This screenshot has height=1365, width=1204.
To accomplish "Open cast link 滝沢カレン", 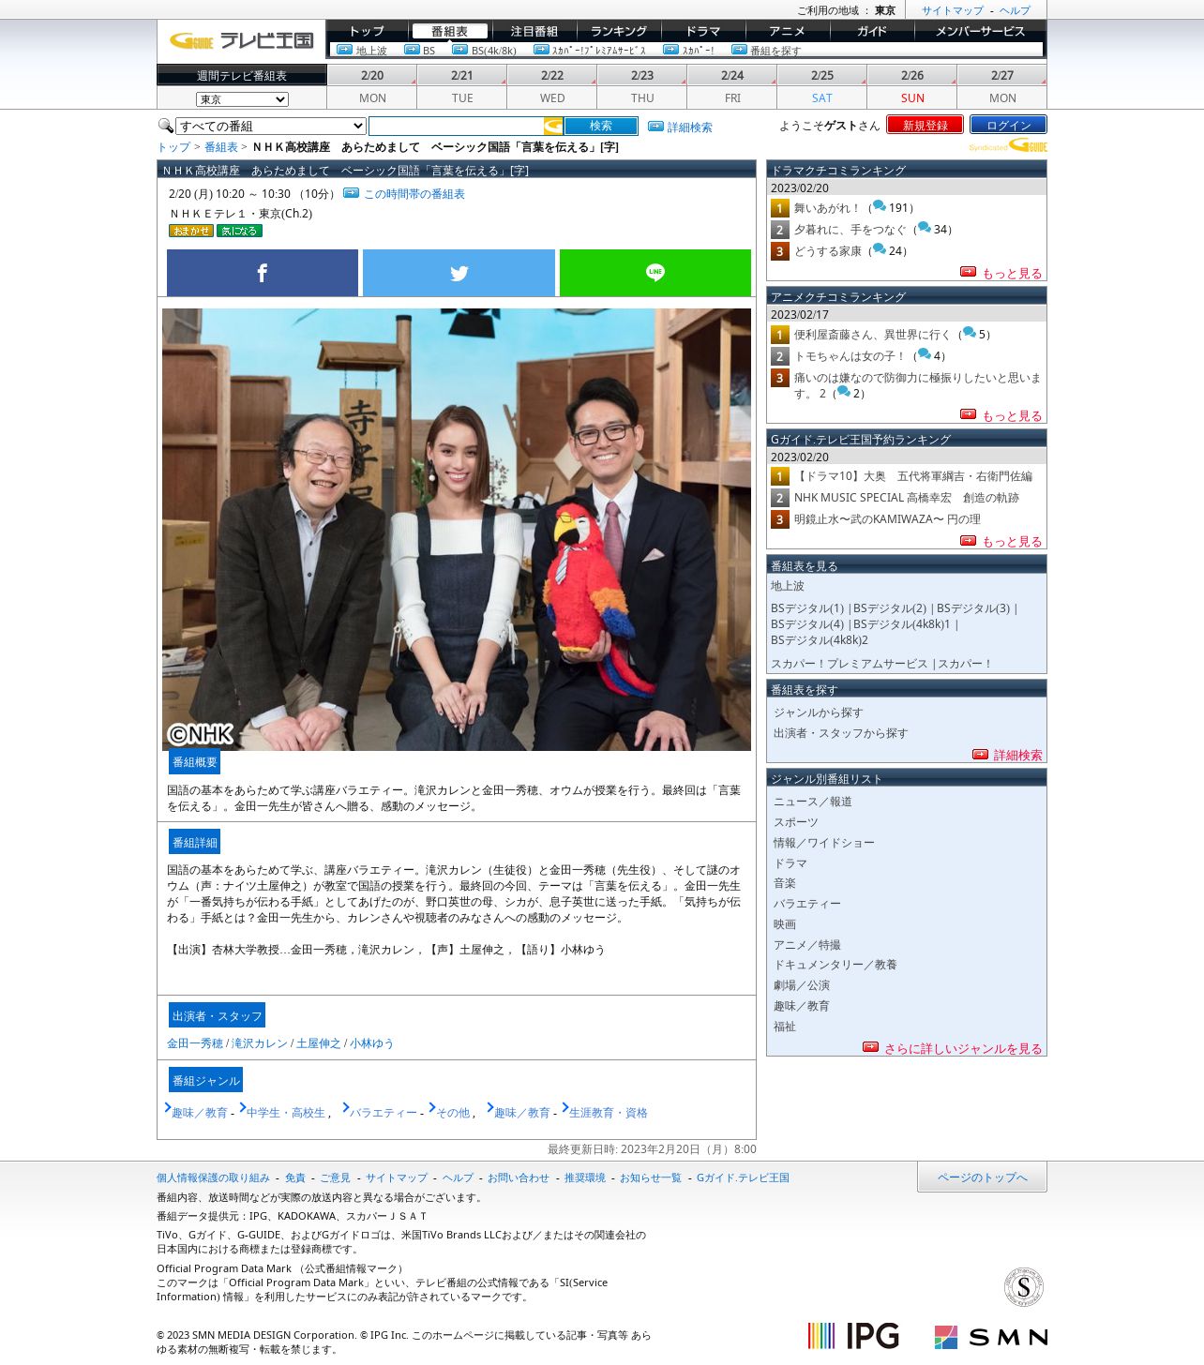I will coord(260,1042).
